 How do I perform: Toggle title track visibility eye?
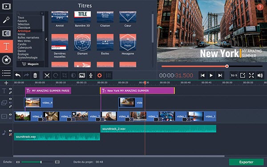[10, 89]
